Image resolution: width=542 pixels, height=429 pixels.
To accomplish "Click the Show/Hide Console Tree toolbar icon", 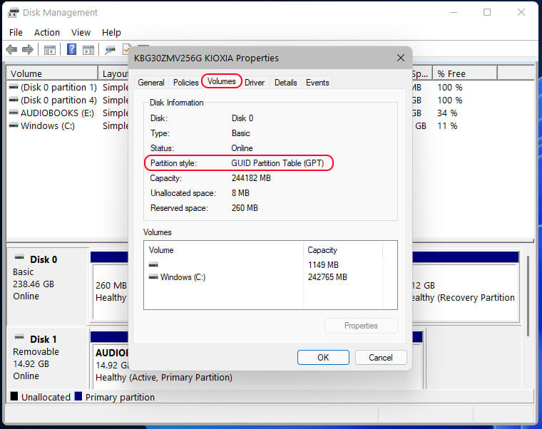I will coord(50,50).
